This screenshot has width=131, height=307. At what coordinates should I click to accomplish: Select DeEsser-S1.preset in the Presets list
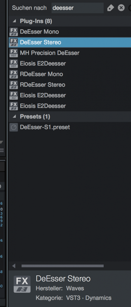[x=70, y=127]
